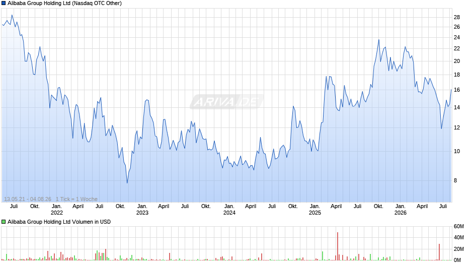Click the 2022 year label on time axis
The width and height of the screenshot is (473, 265).
pos(57,213)
